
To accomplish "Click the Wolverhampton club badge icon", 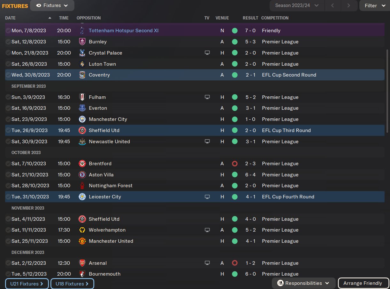I will click(x=82, y=230).
